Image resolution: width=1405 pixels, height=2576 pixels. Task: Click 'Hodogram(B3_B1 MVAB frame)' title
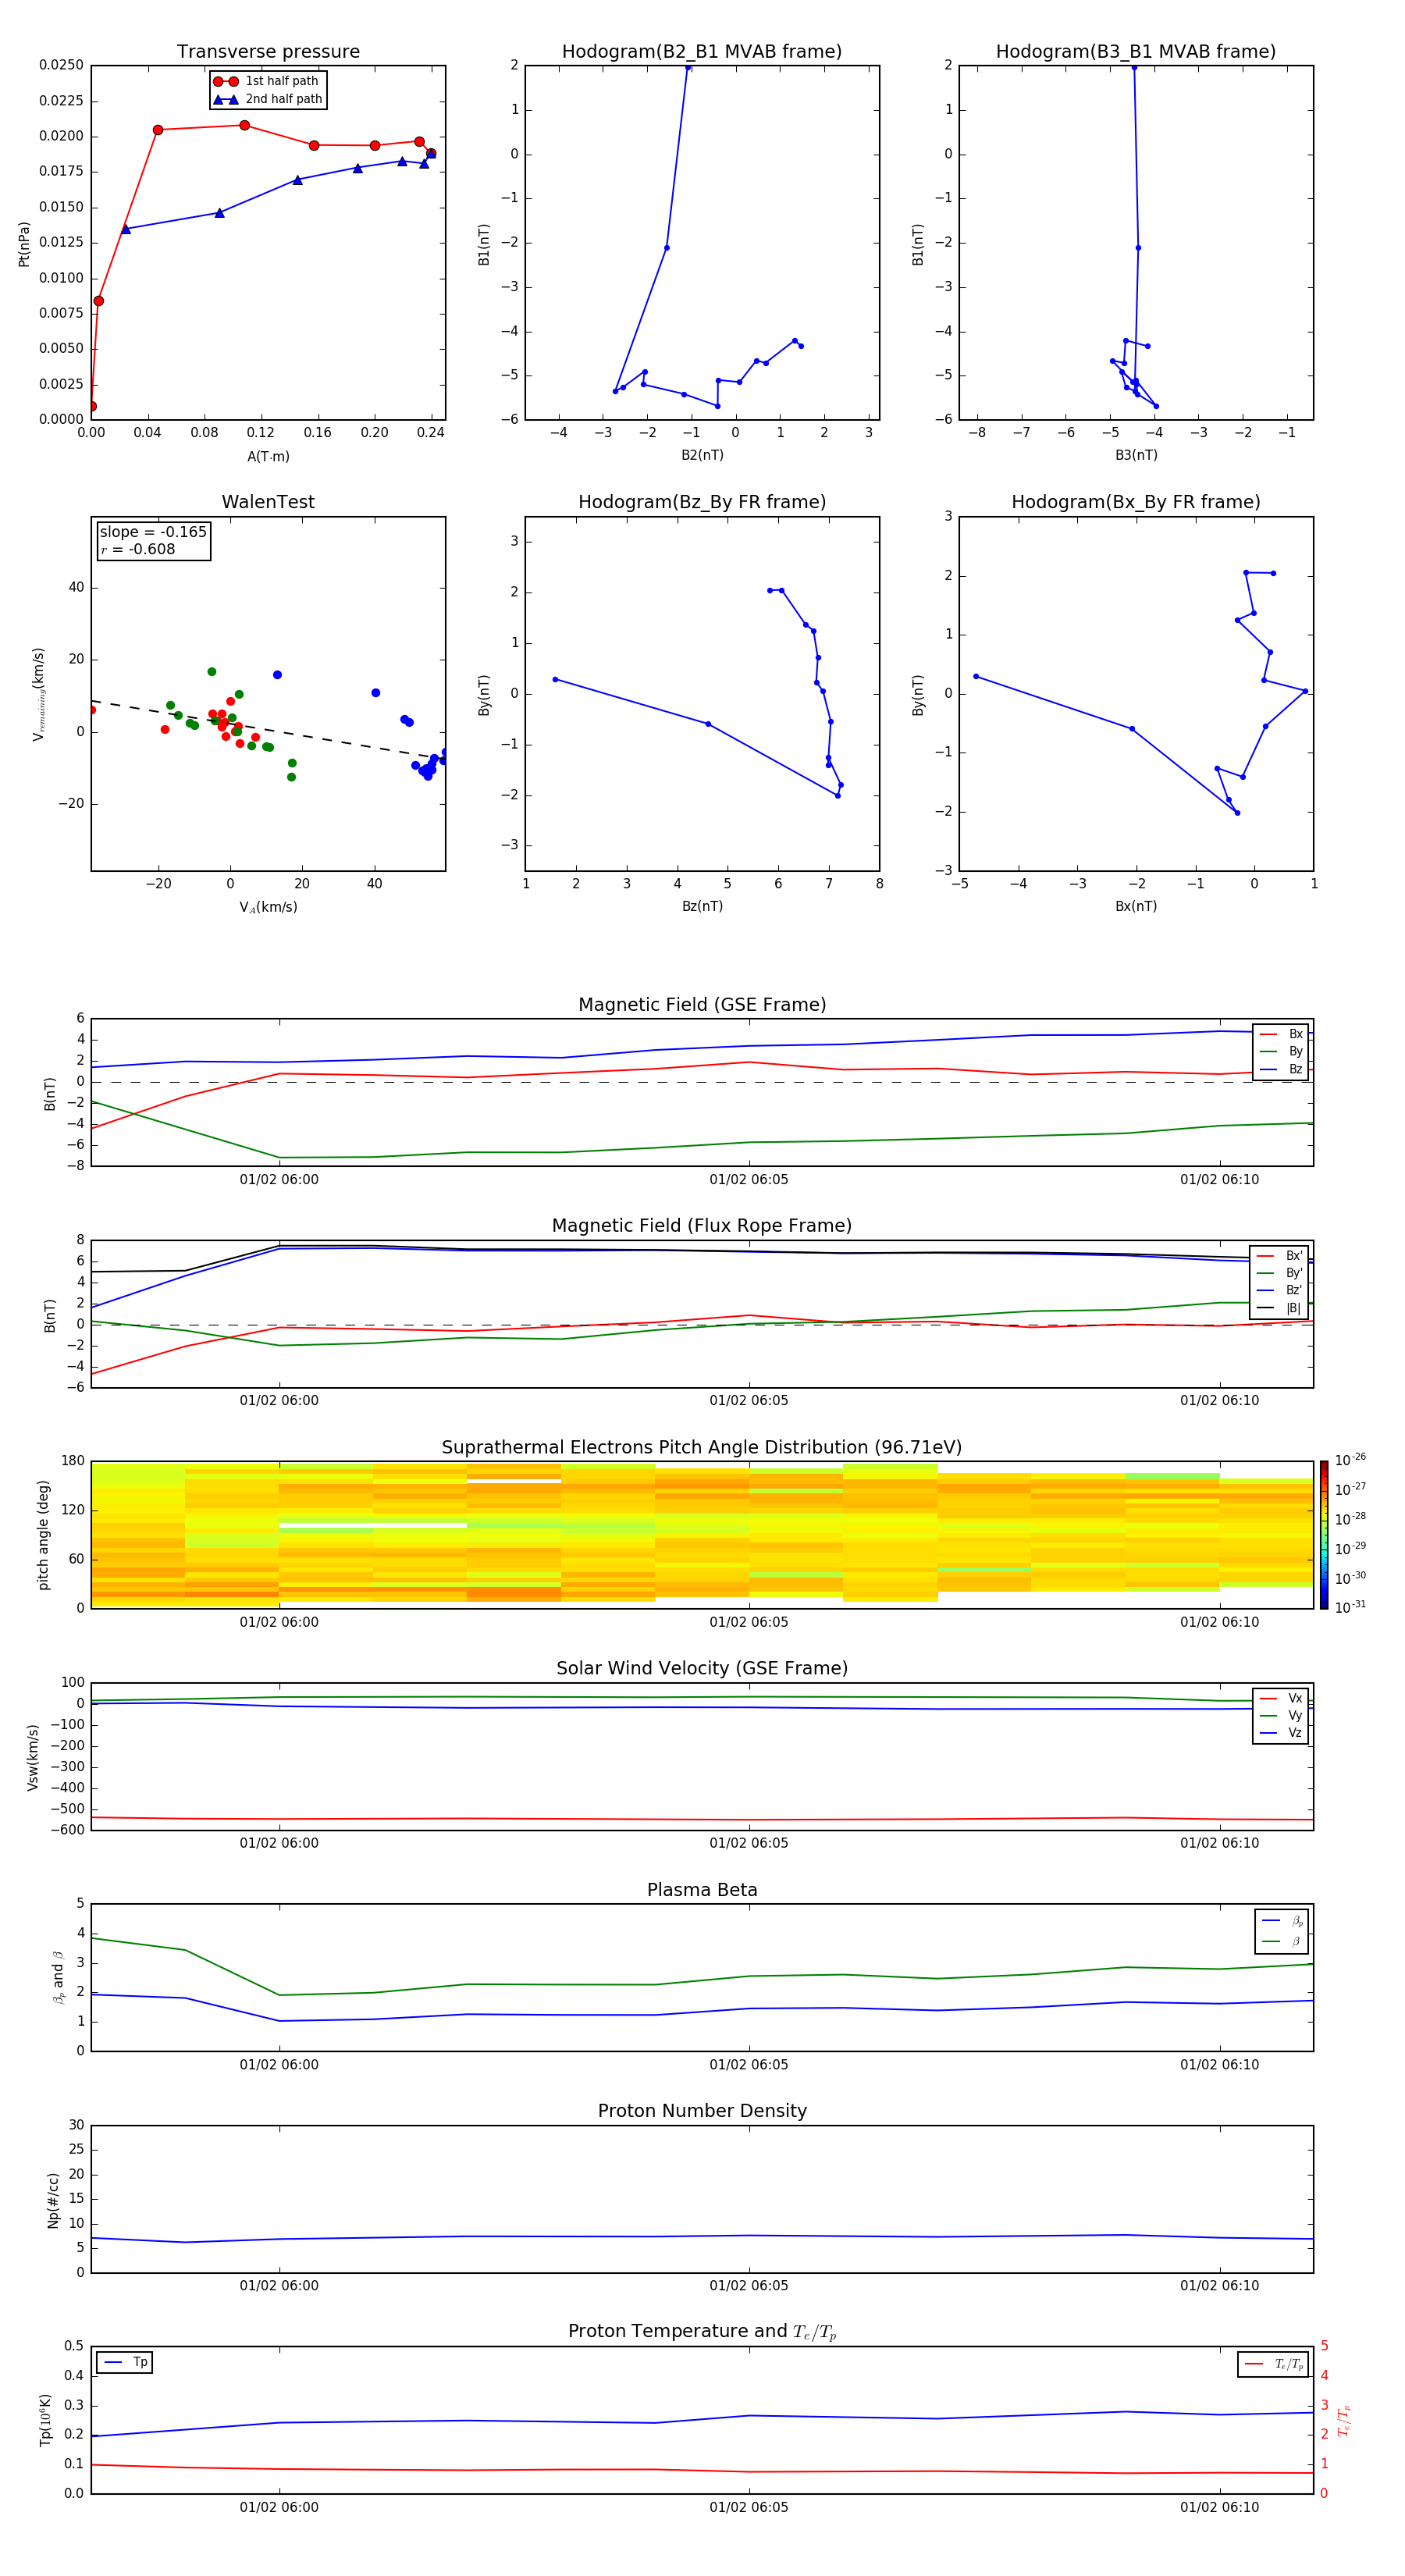pyautogui.click(x=1136, y=52)
